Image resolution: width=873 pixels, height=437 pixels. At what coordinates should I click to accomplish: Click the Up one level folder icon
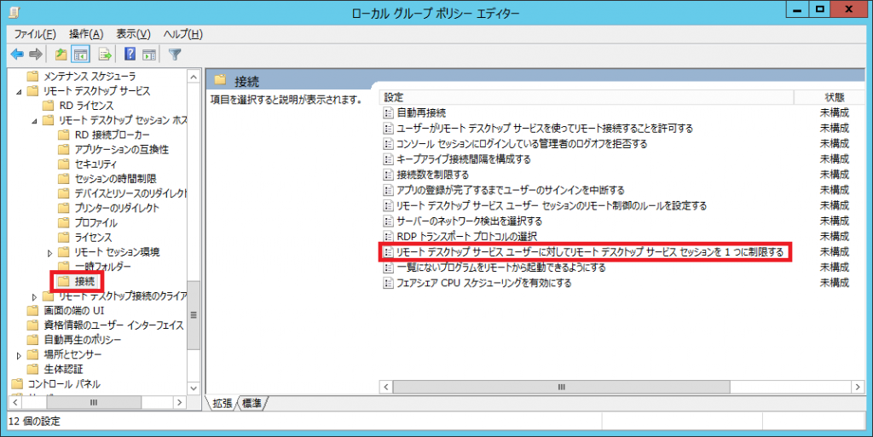point(61,55)
